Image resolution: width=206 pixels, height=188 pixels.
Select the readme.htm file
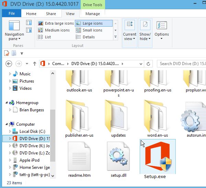[x=79, y=159]
